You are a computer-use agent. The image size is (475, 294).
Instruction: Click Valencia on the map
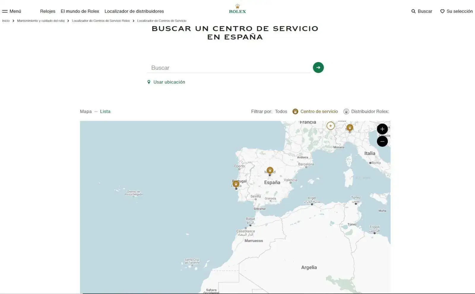290,180
